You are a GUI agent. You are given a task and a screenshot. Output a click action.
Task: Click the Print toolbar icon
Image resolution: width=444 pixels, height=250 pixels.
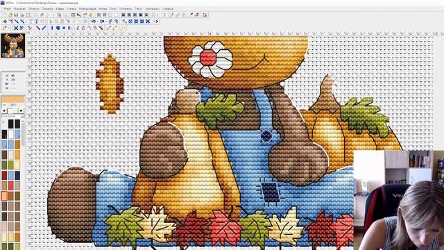click(22, 15)
